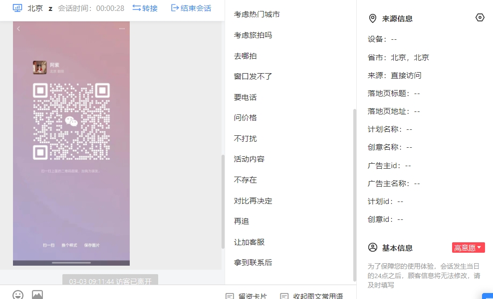Select quick phrase 再追
Screen dimensions: 493x299
point(242,221)
